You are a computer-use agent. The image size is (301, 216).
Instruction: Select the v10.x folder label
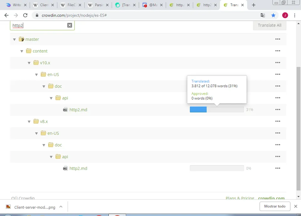pyautogui.click(x=45, y=63)
